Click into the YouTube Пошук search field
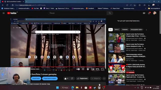161x90 pixels. [x=77, y=13]
